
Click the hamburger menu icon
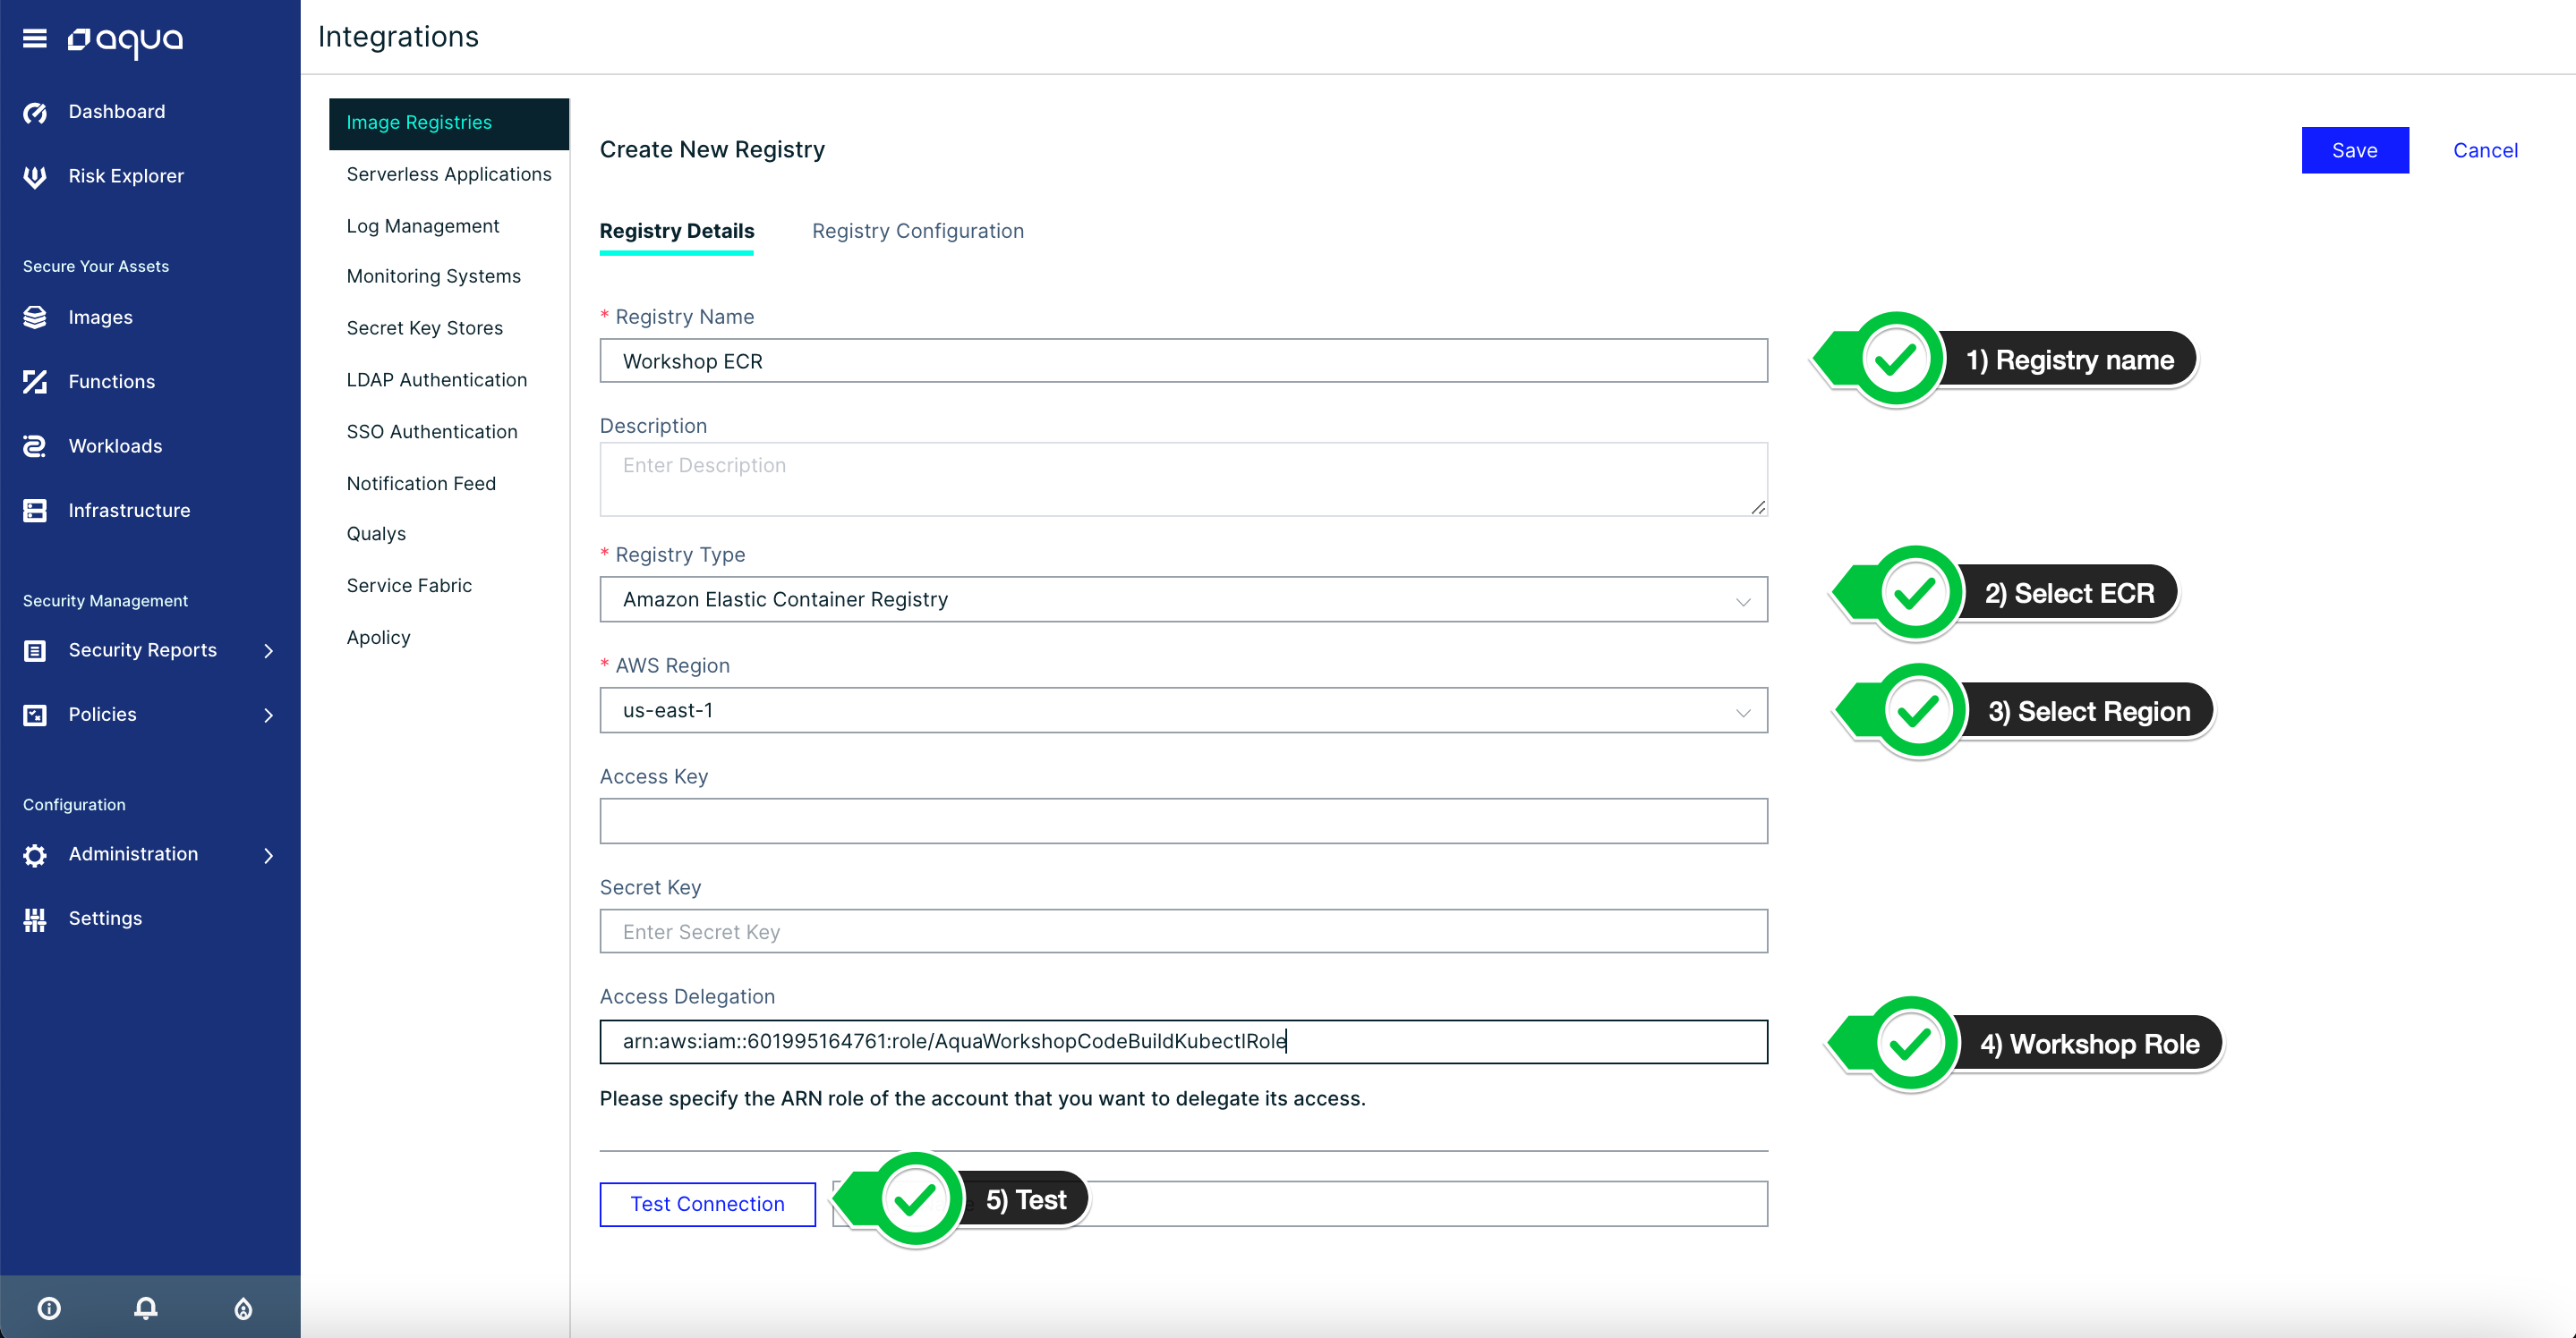(x=35, y=39)
